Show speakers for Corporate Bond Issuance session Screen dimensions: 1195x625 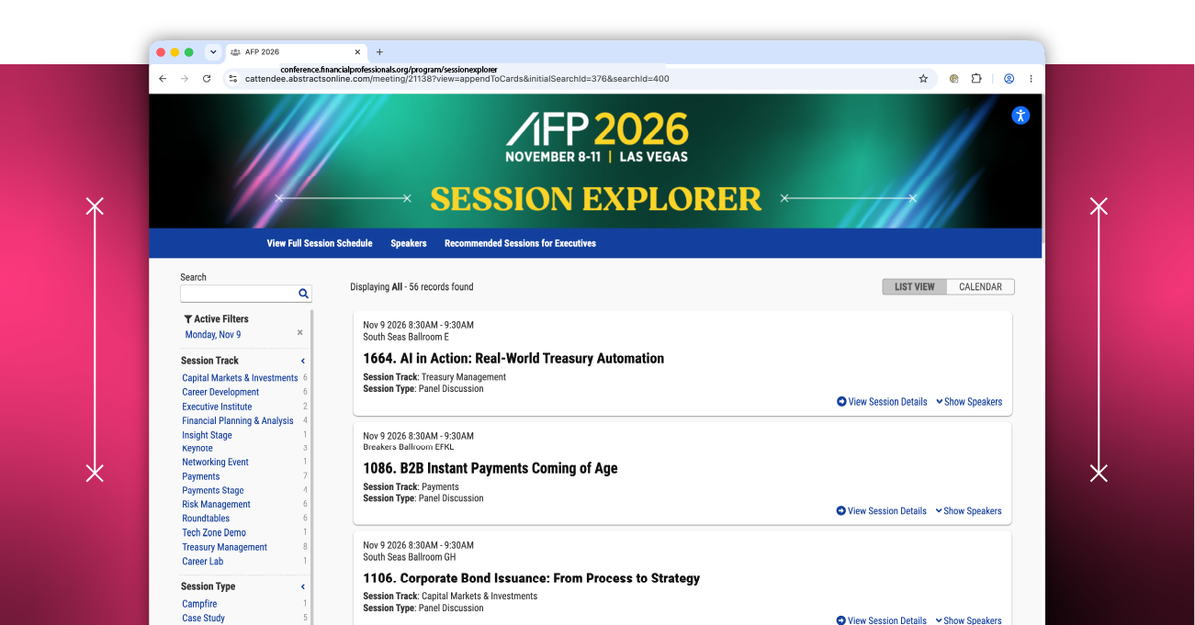click(968, 620)
